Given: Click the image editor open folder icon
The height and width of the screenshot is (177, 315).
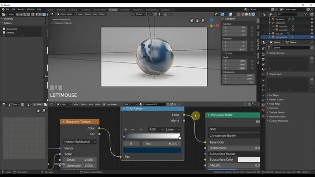Looking at the screenshot, I should click(45, 104).
